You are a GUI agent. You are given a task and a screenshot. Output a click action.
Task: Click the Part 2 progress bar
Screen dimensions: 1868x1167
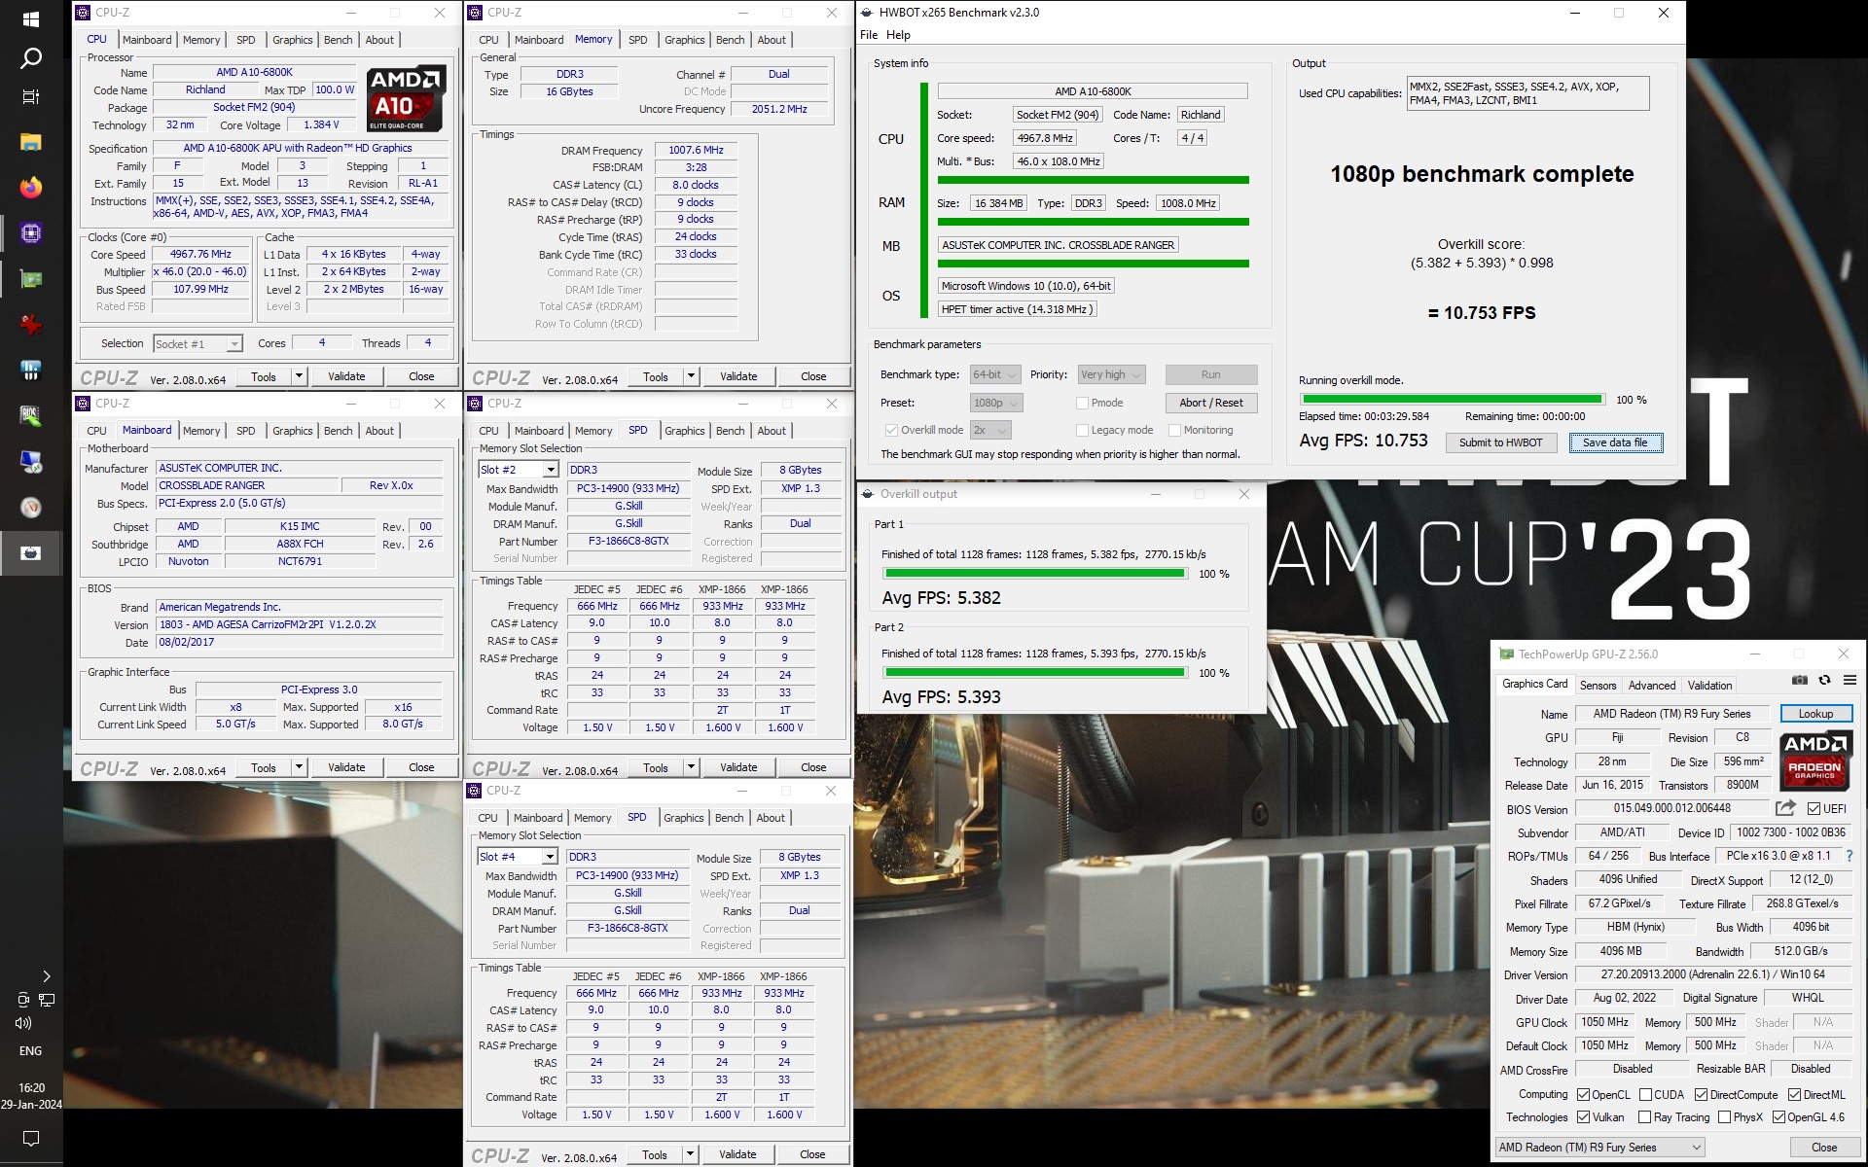pyautogui.click(x=1033, y=673)
